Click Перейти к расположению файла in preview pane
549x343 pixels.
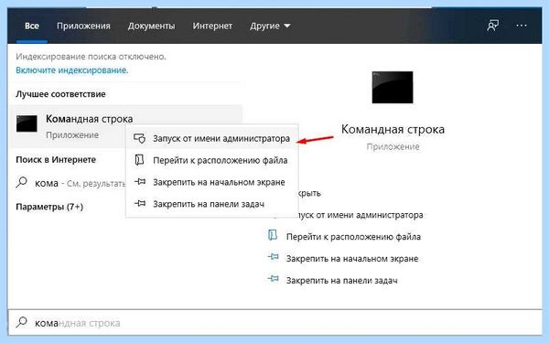click(x=353, y=237)
